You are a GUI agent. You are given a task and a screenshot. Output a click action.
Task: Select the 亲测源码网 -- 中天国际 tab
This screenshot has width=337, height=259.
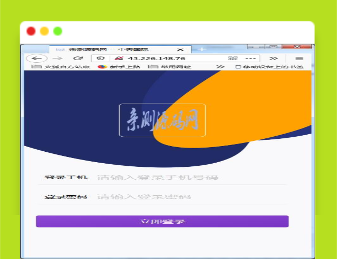tap(120, 49)
